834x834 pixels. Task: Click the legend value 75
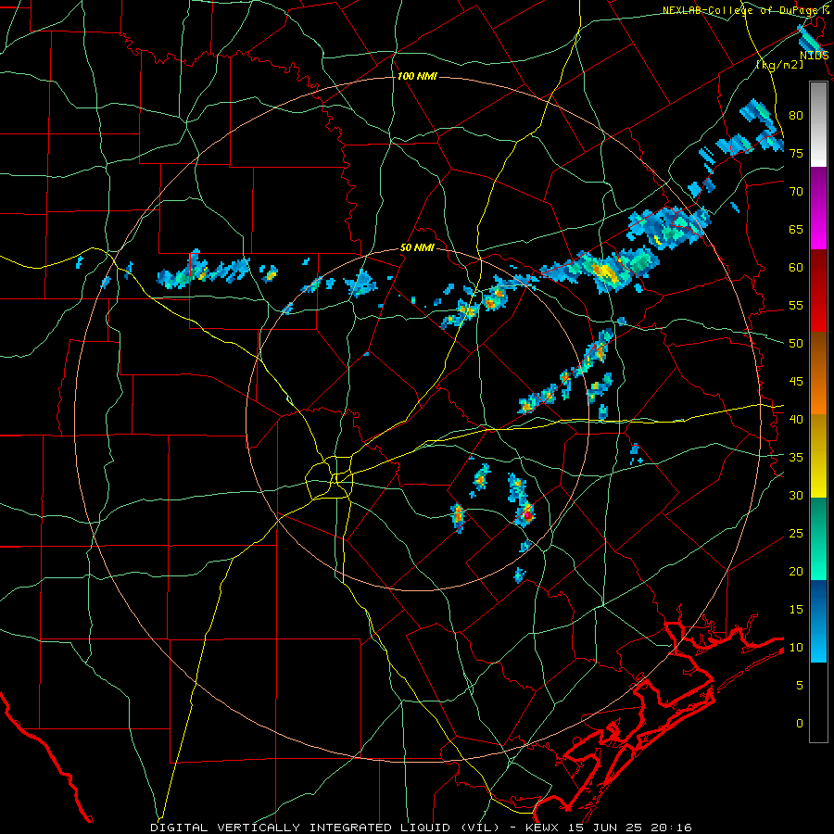pyautogui.click(x=796, y=153)
